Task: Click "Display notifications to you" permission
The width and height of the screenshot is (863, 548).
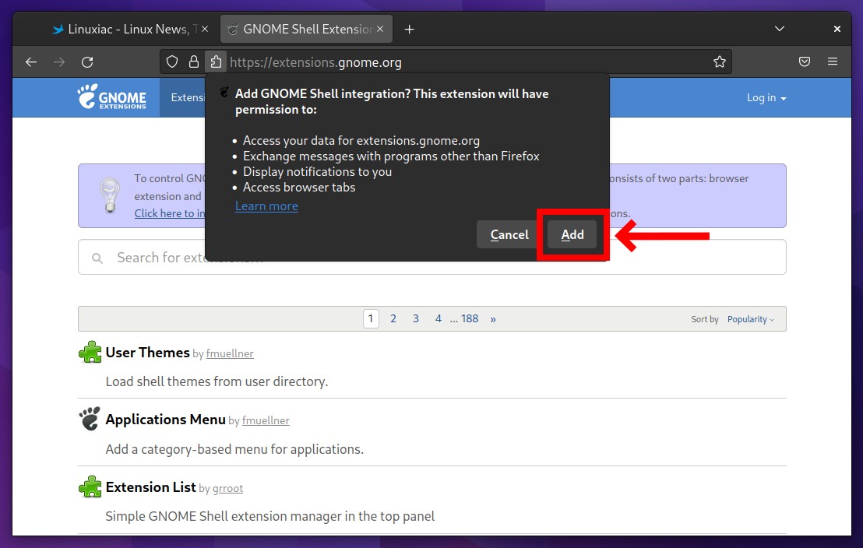Action: click(x=318, y=171)
